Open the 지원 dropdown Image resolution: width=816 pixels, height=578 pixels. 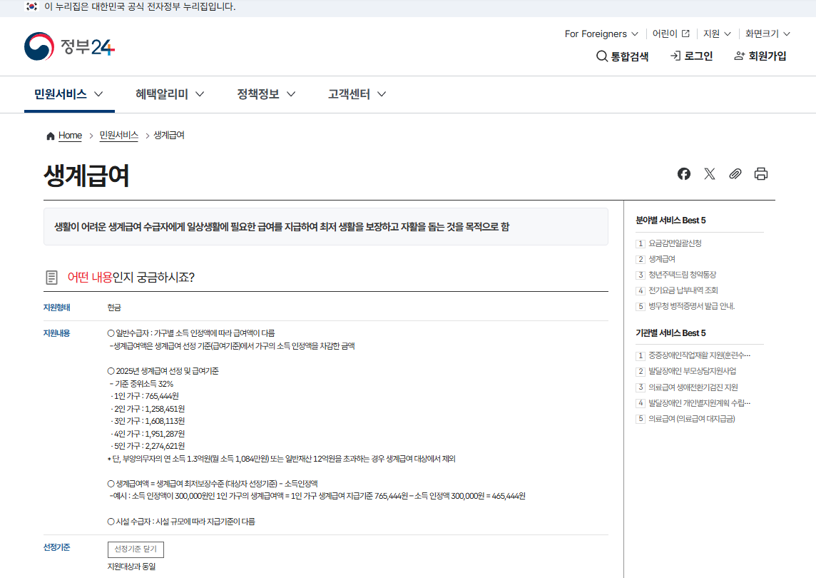pyautogui.click(x=716, y=34)
